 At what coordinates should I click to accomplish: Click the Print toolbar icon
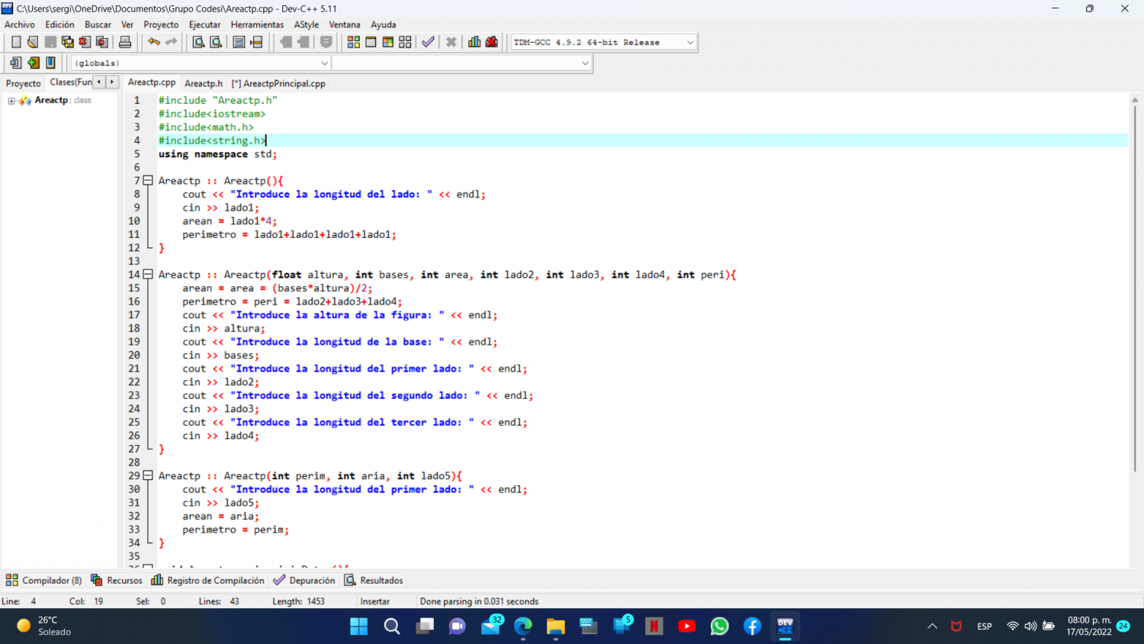point(125,42)
